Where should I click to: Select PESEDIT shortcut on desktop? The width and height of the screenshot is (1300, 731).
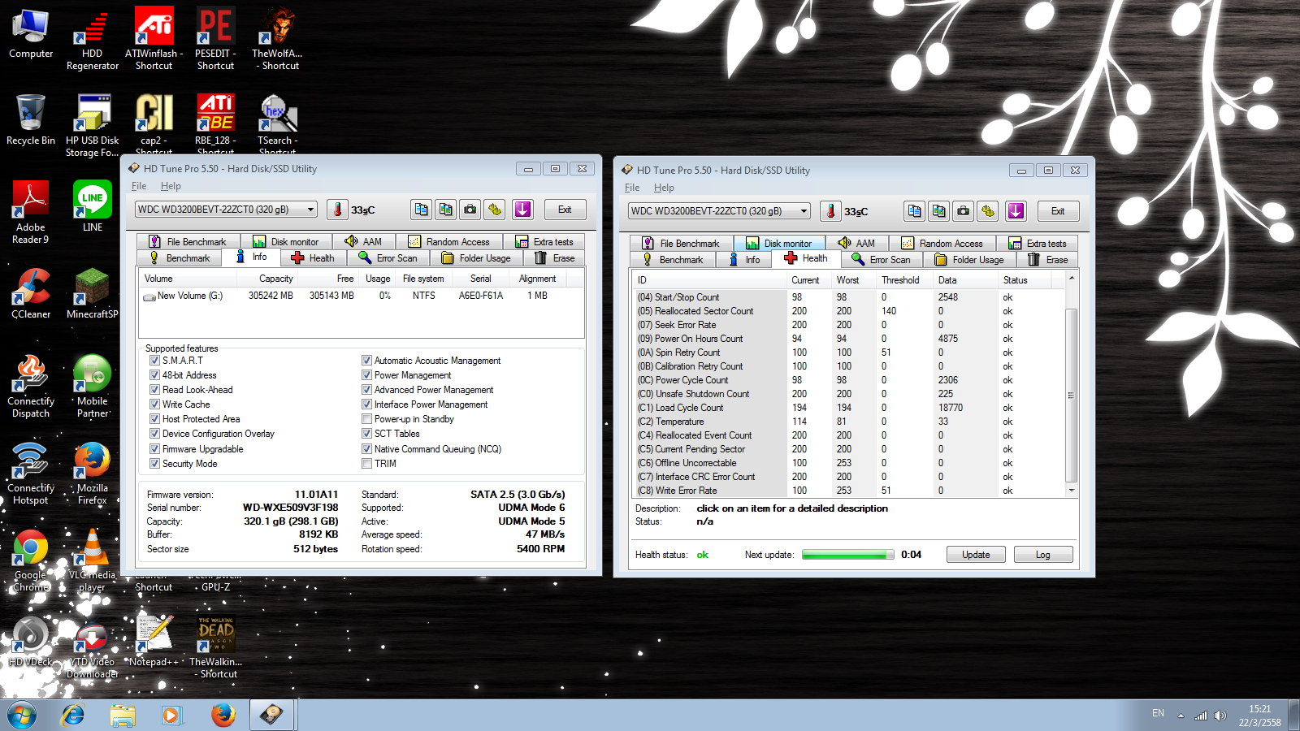(216, 41)
